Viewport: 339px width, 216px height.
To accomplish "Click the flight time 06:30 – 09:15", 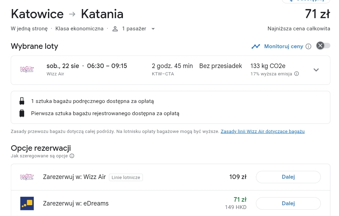I will [x=107, y=66].
